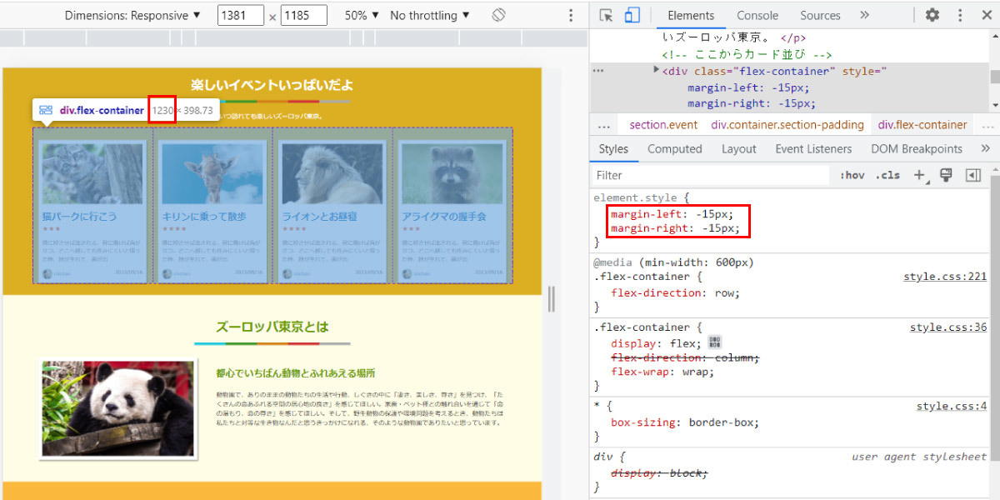Open DevTools settings gear
This screenshot has width=1000, height=500.
[x=932, y=15]
